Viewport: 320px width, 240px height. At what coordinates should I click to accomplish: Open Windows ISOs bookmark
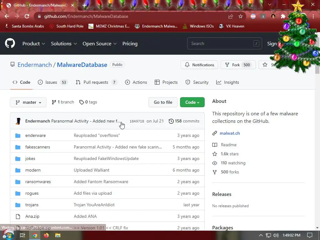pos(198,26)
